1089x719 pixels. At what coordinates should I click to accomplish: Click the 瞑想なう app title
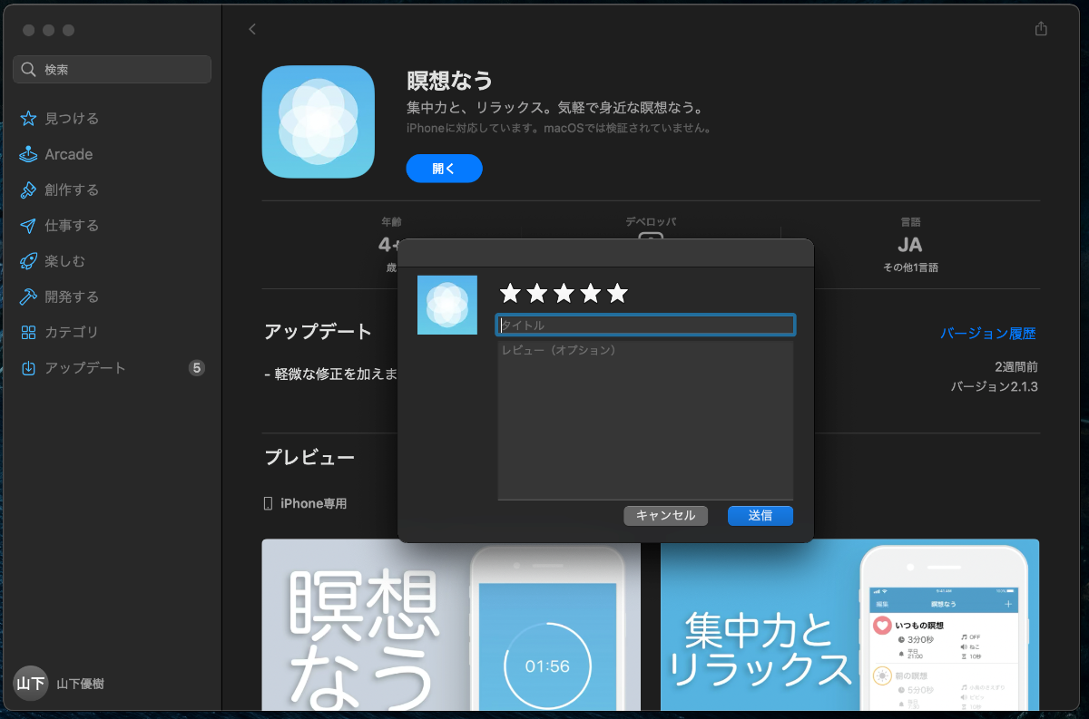(x=450, y=81)
